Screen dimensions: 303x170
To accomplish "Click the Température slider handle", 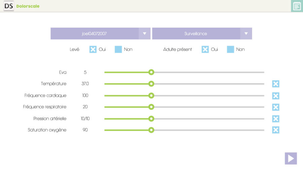I will click(x=151, y=84).
